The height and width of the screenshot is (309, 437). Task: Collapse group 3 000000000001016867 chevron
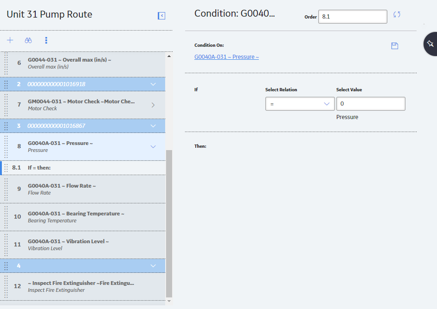(x=153, y=126)
